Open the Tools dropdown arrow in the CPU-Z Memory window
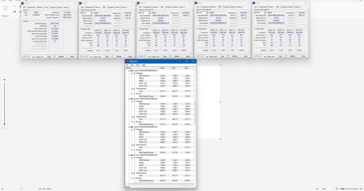Screen dimensions: 364x191 pos(54,57)
